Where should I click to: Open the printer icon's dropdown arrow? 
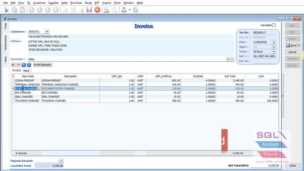[x=130, y=9]
